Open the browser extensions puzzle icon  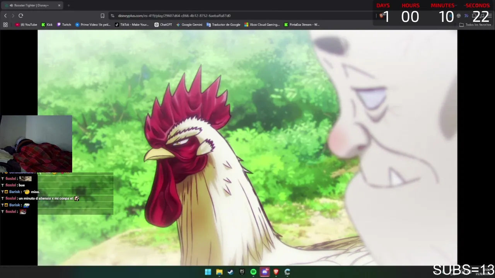(x=474, y=16)
